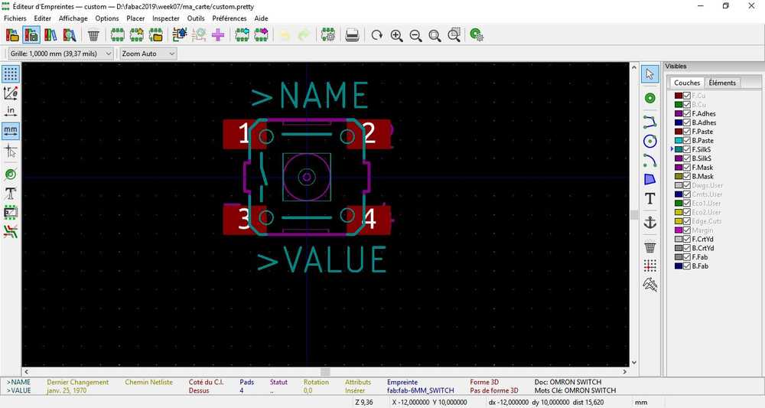The height and width of the screenshot is (408, 765).
Task: Click the F.SilkS layer color swatch
Action: [679, 149]
